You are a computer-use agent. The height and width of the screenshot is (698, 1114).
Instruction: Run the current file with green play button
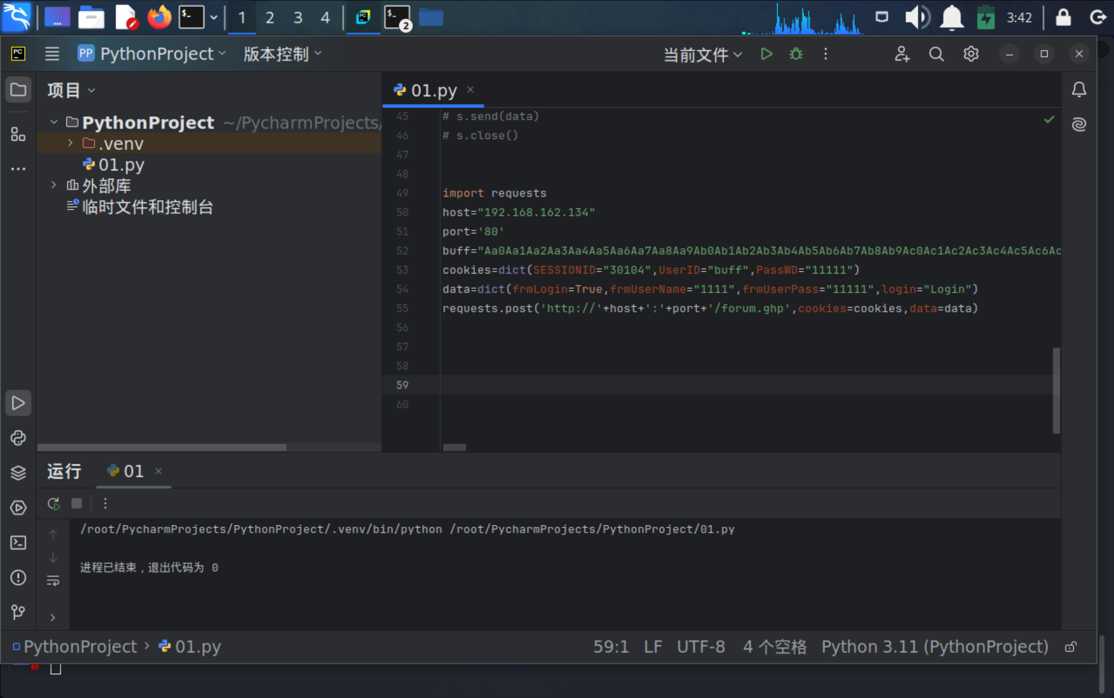pyautogui.click(x=766, y=54)
